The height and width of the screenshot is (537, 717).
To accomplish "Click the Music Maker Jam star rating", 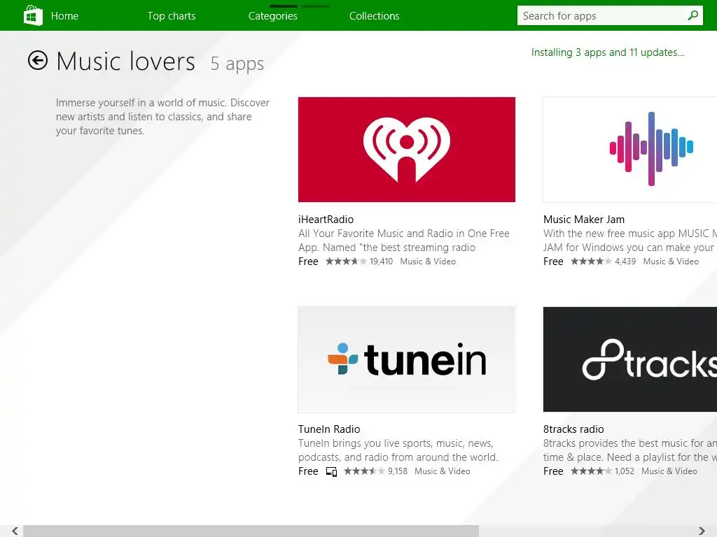I will 591,262.
